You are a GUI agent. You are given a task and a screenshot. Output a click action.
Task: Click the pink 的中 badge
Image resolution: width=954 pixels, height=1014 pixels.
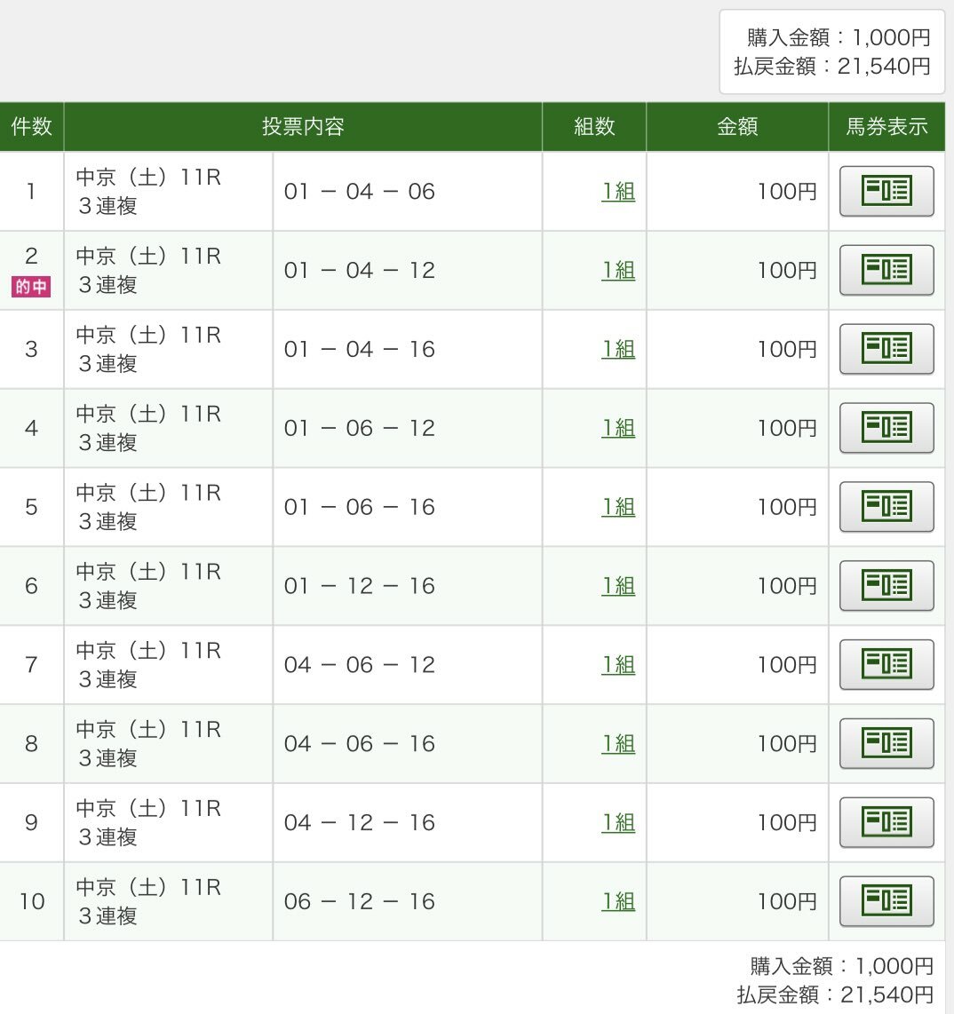31,287
